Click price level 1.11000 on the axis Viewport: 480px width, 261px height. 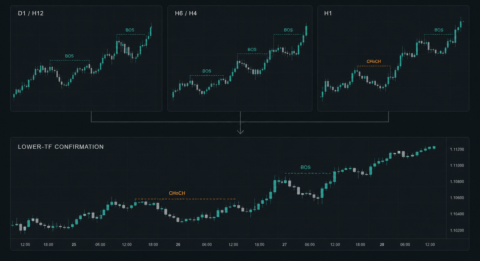tap(457, 166)
